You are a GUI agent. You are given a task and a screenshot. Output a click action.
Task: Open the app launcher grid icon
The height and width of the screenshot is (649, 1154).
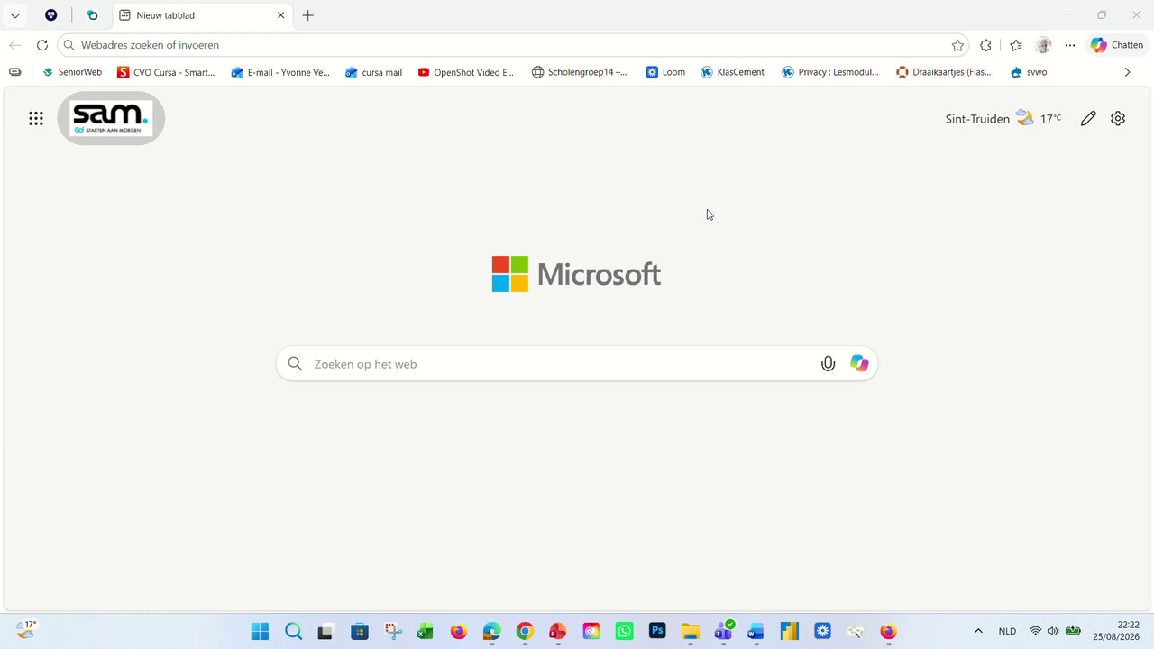tap(36, 118)
